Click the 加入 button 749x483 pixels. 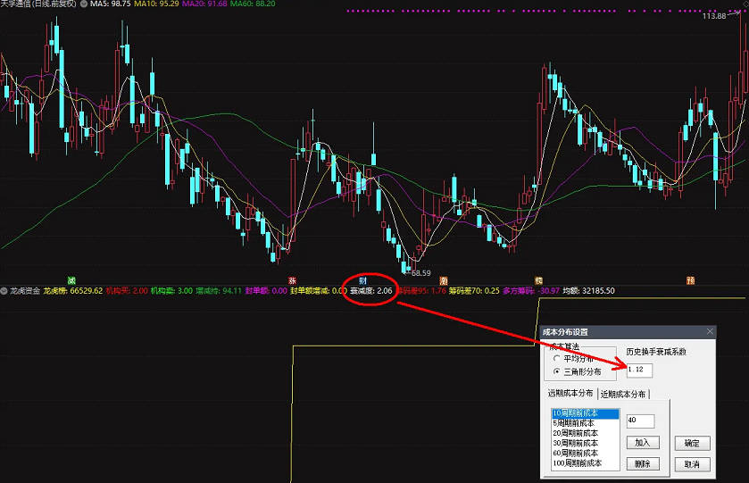point(643,443)
